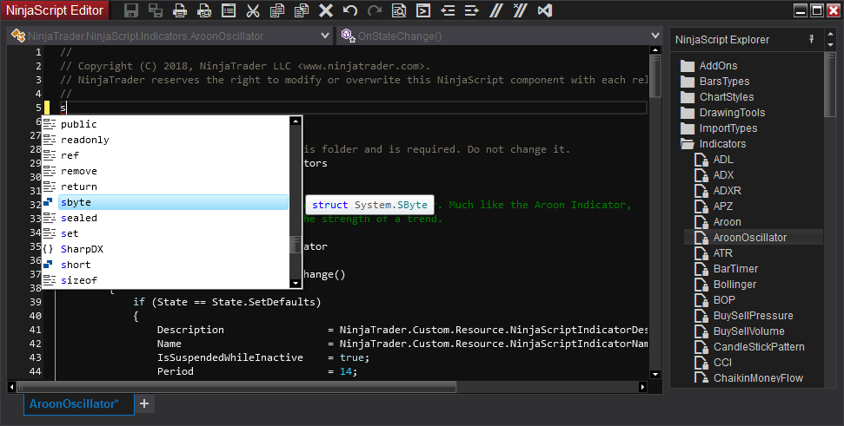Open Find with the magnifier document icon
844x426 pixels.
[x=399, y=10]
